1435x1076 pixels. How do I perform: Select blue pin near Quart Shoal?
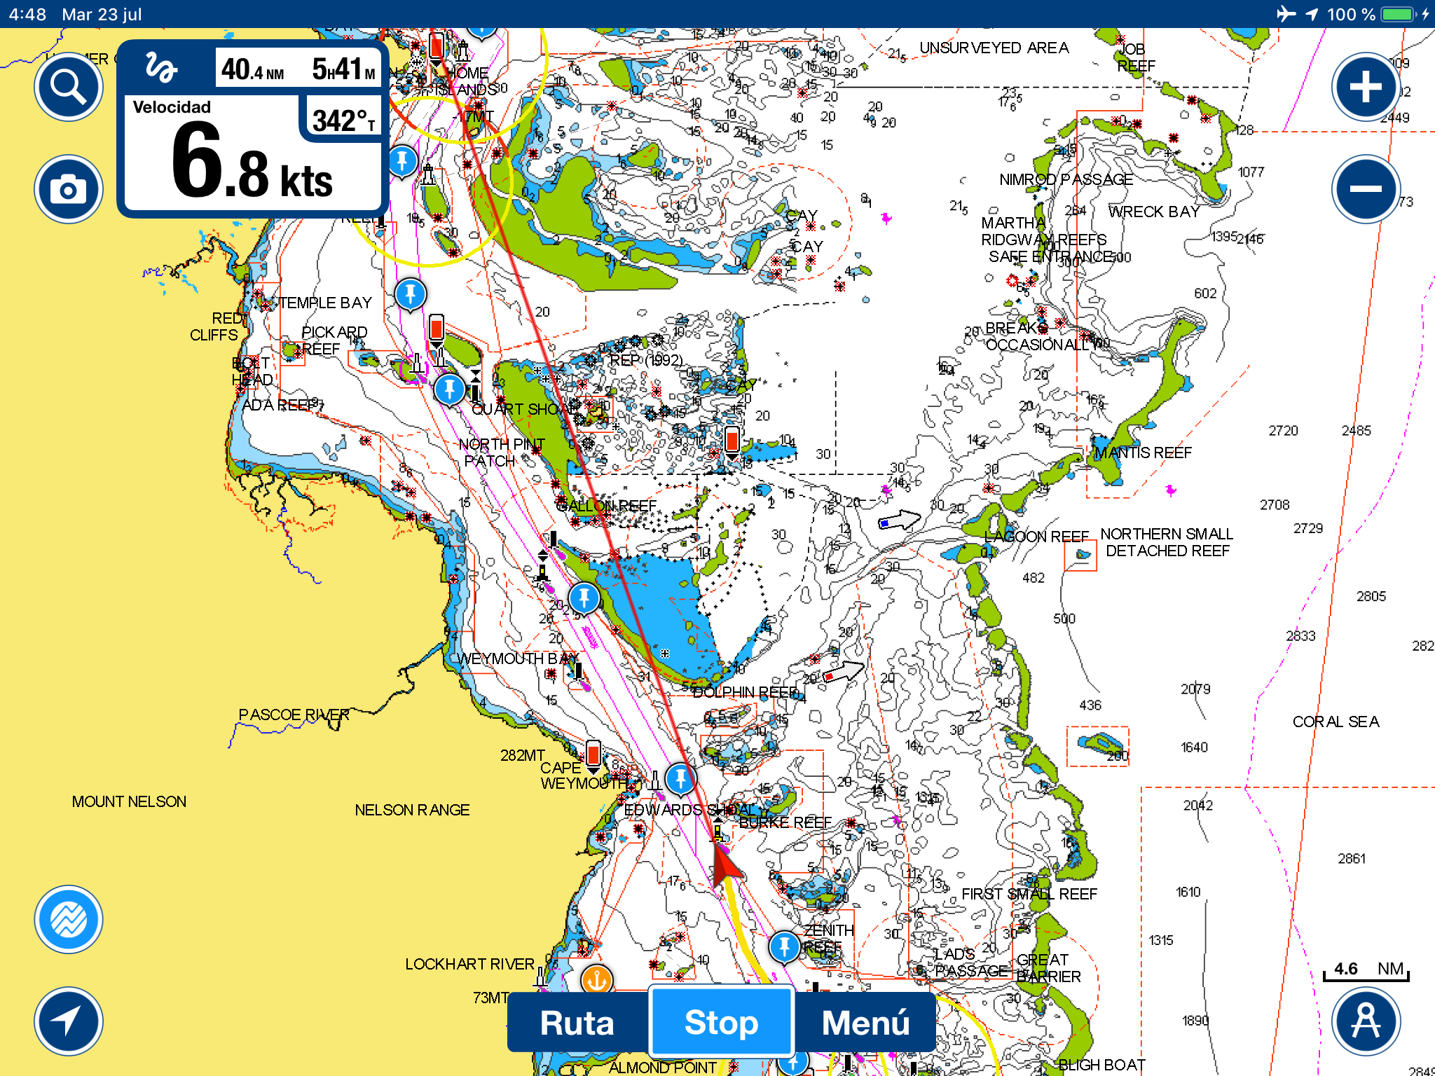pyautogui.click(x=449, y=389)
